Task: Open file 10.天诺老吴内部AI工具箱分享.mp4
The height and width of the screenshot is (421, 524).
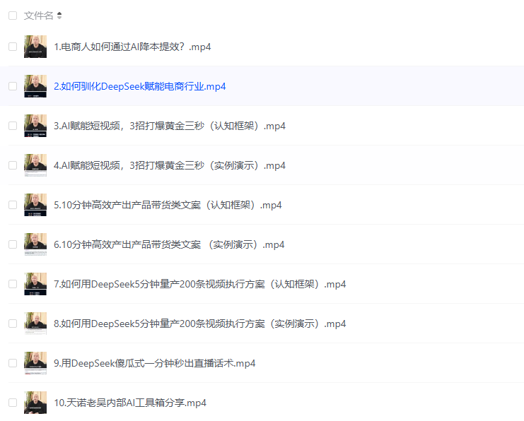Action: click(130, 403)
